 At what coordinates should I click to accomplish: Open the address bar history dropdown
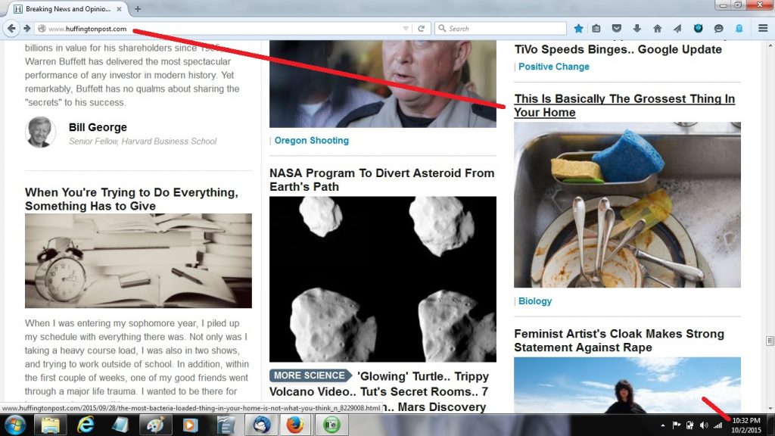point(406,29)
